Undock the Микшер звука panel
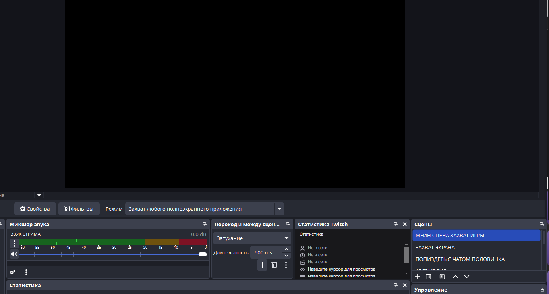The image size is (549, 294). (205, 225)
